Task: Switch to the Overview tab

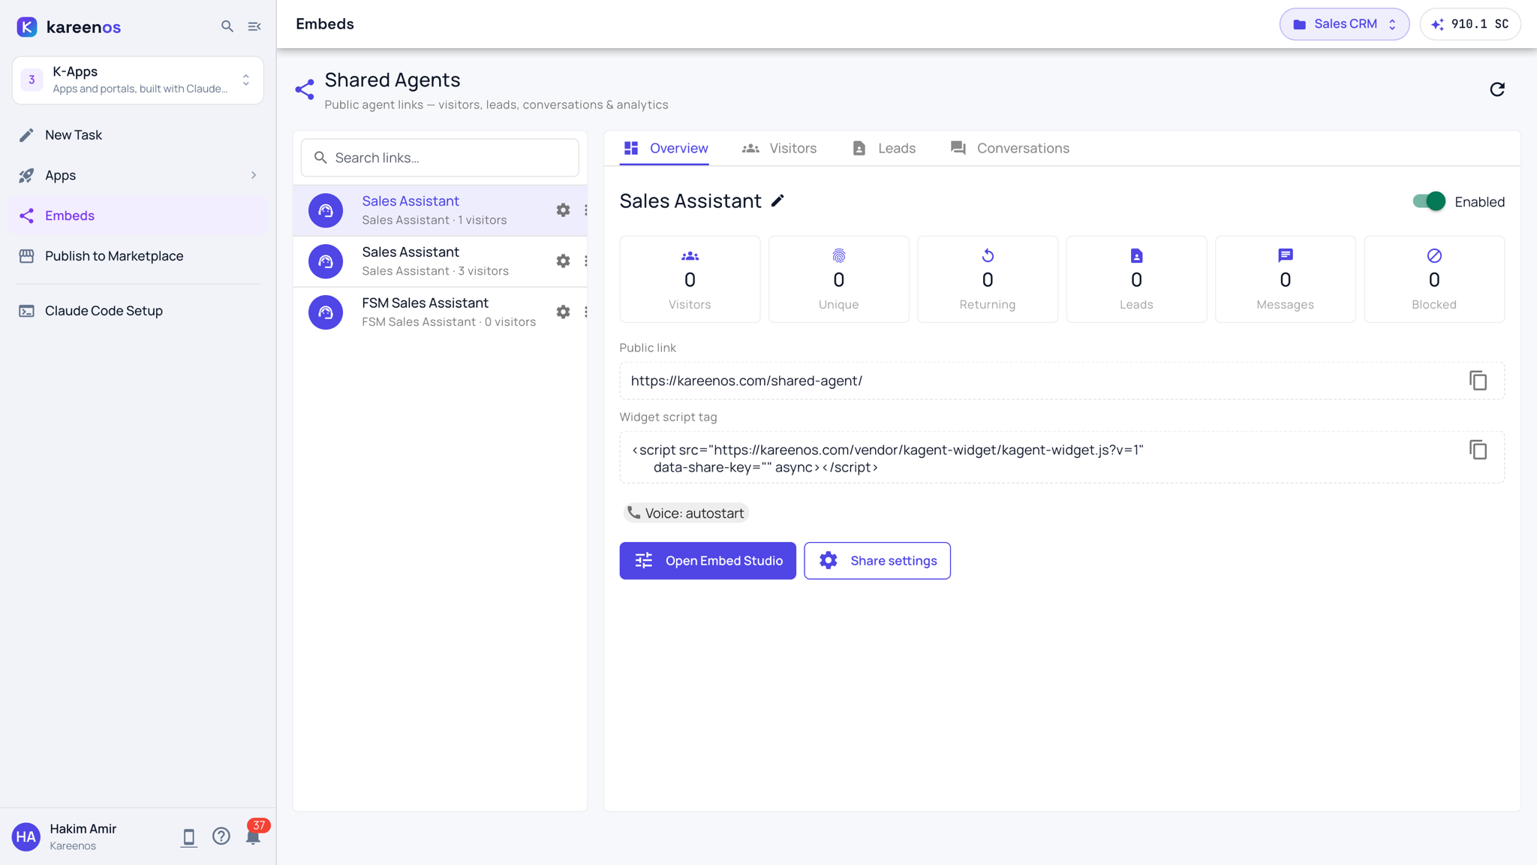Action: (665, 148)
